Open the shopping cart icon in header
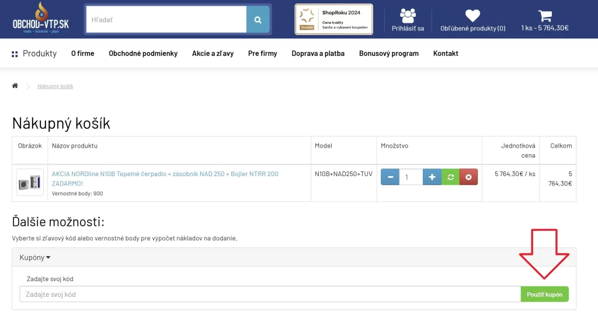The height and width of the screenshot is (319, 598). [545, 16]
